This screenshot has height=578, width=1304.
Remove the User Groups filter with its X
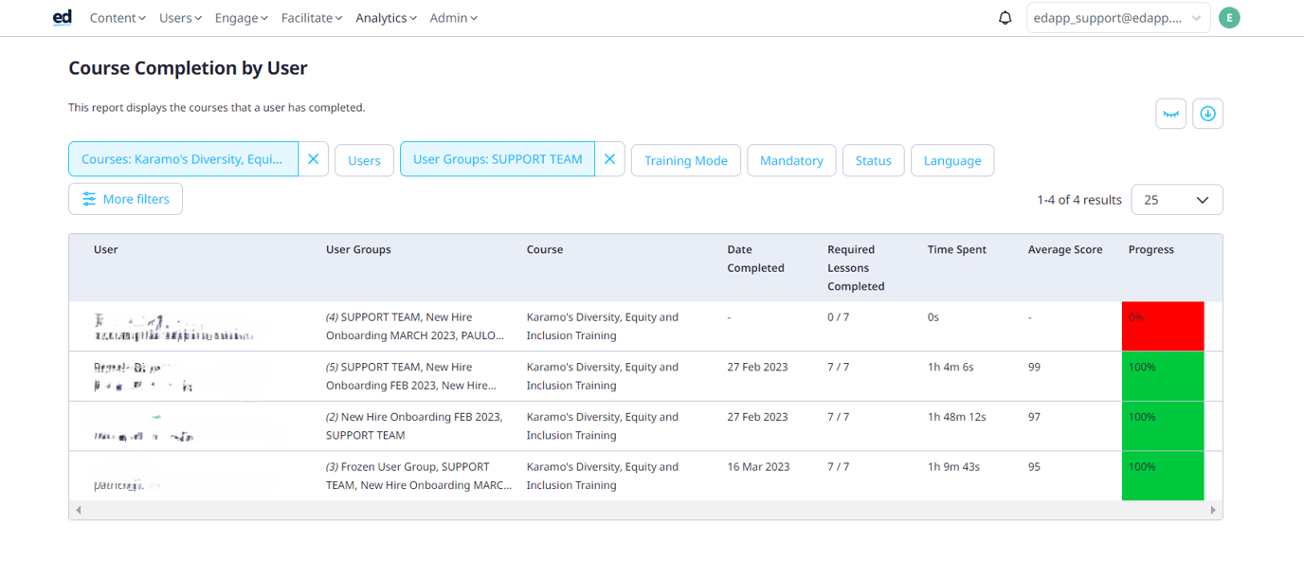(610, 159)
